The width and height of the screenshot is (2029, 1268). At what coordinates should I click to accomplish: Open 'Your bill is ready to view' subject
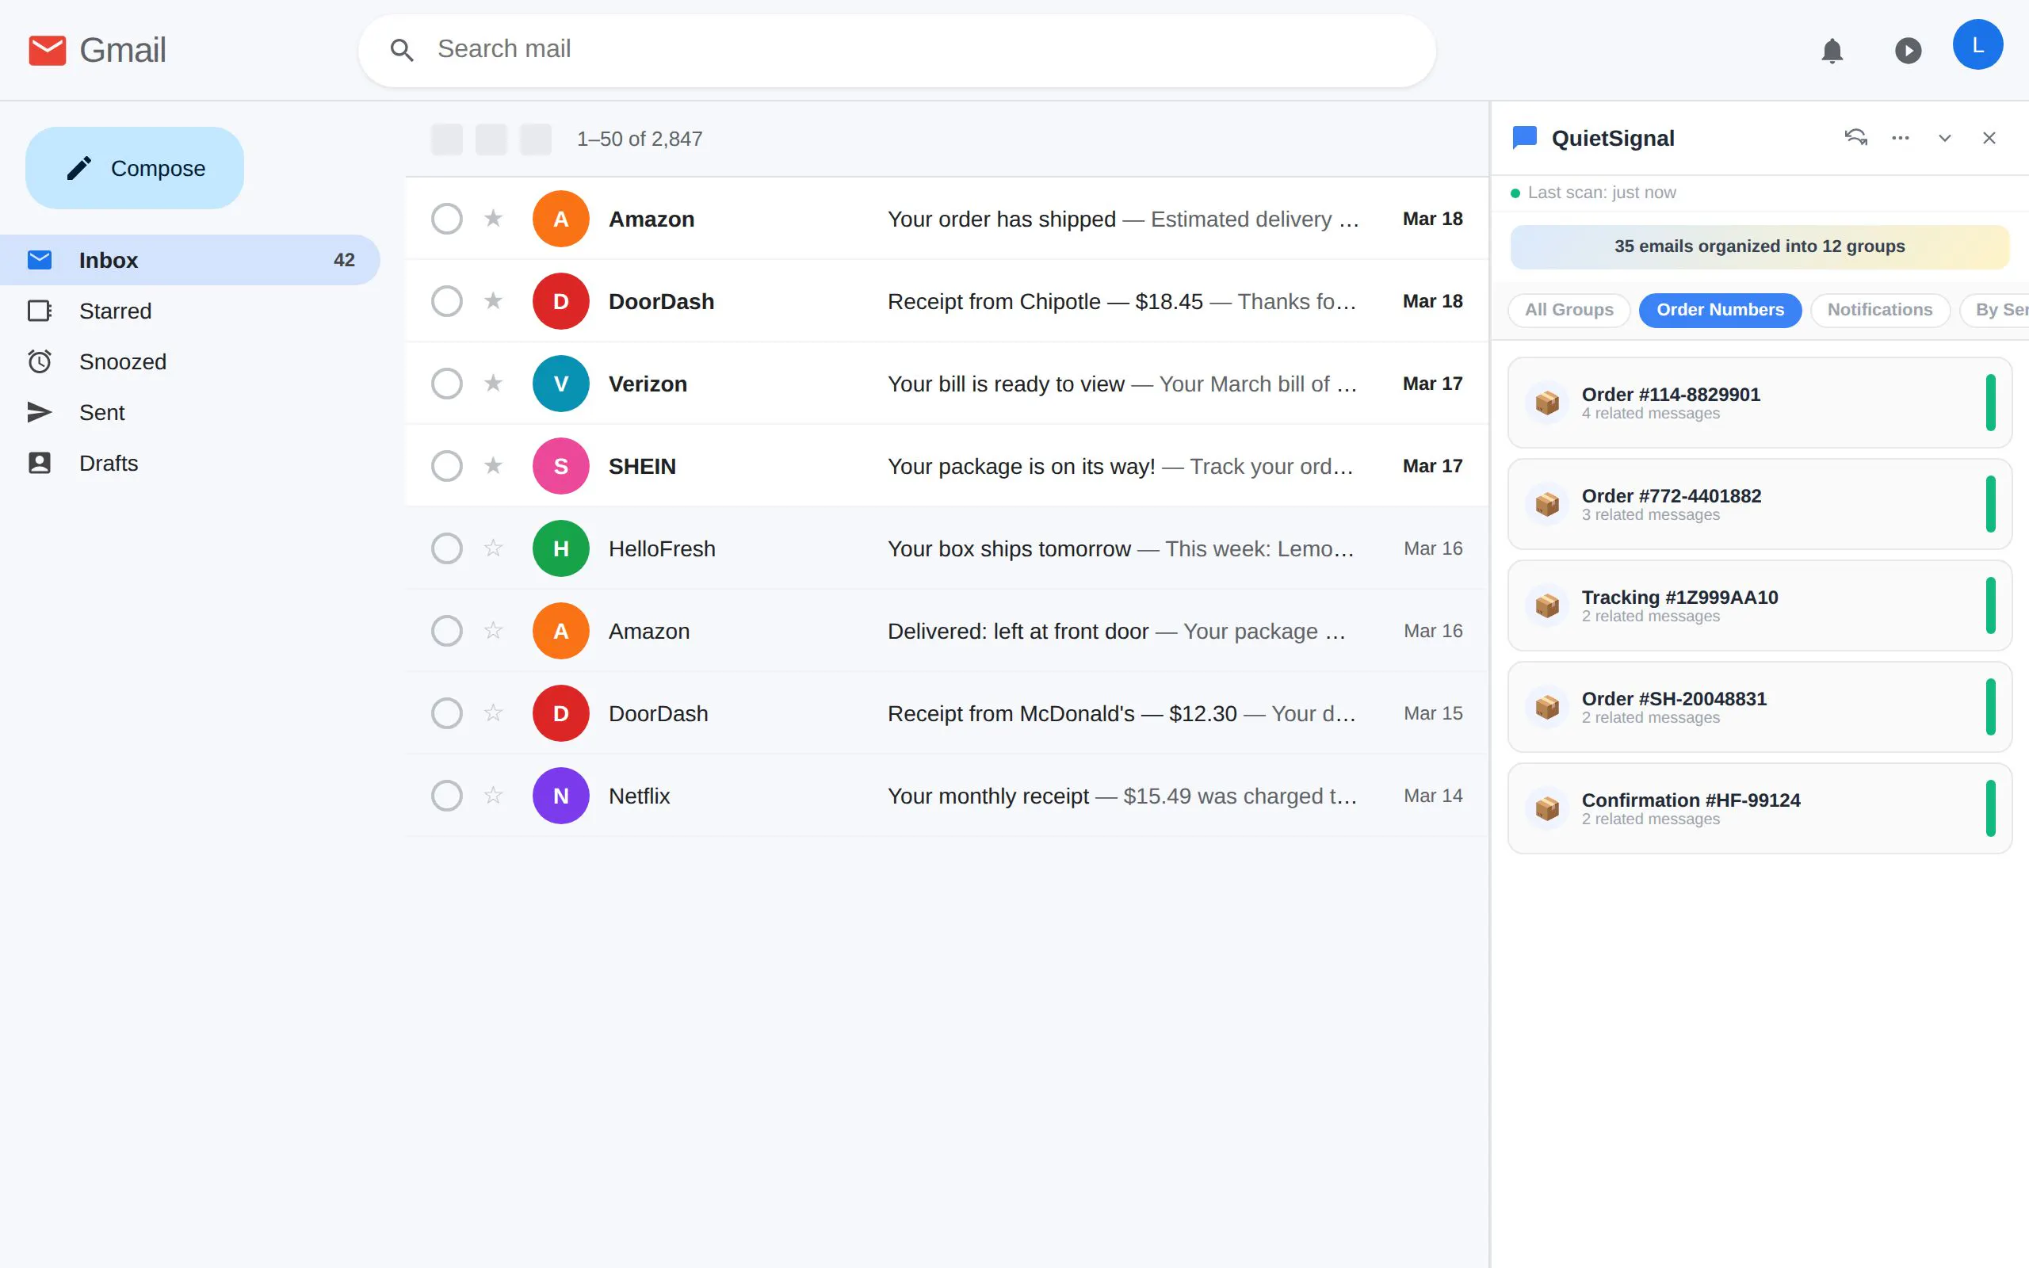click(x=1005, y=384)
